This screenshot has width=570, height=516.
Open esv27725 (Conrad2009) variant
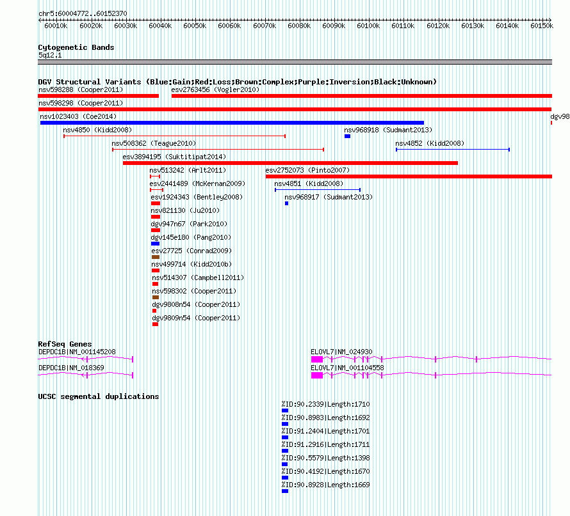point(191,251)
